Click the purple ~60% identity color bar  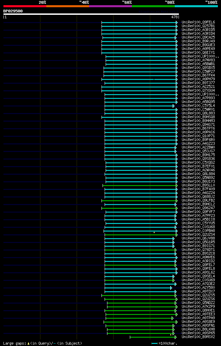[110, 6]
